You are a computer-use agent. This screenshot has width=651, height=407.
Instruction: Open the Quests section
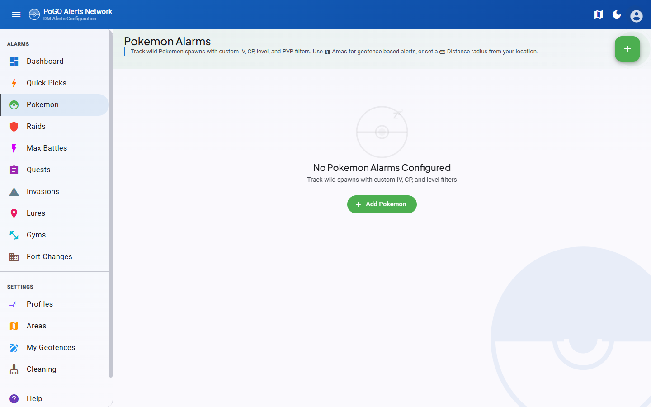[x=54, y=170]
